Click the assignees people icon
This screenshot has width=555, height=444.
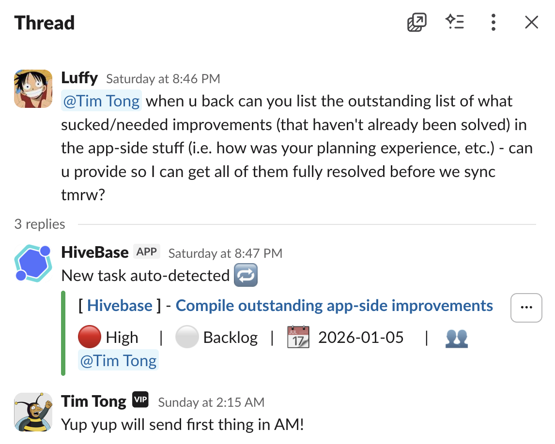[x=456, y=339]
